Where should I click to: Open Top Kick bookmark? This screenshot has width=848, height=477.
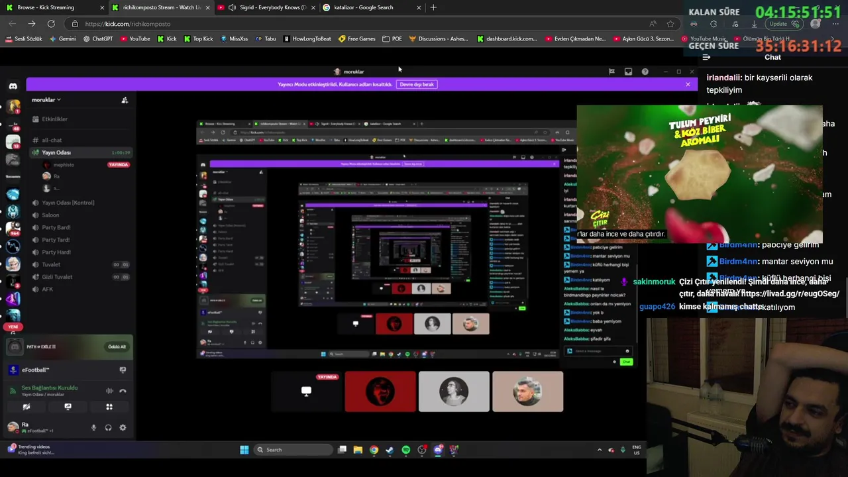point(198,39)
